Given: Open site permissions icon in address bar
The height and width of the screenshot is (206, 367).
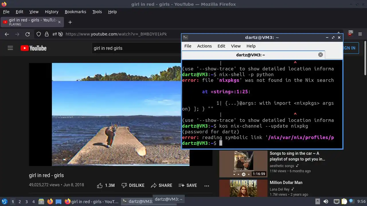Looking at the screenshot, I should coord(54,34).
